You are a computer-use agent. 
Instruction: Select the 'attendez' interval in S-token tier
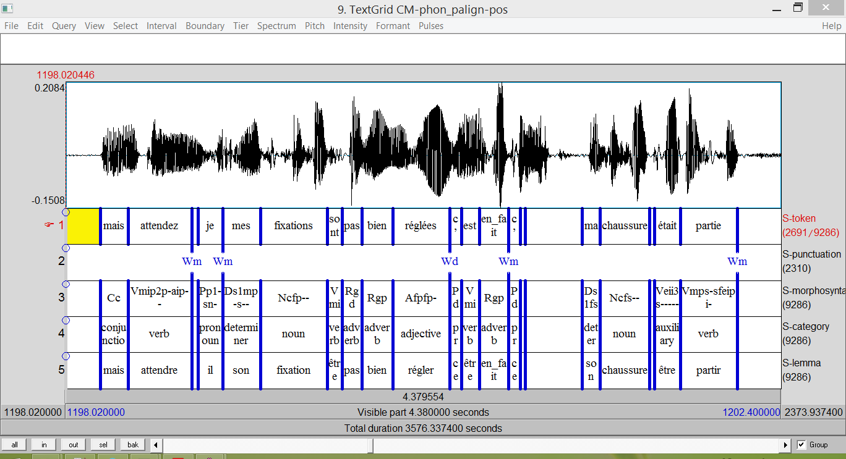click(x=159, y=226)
